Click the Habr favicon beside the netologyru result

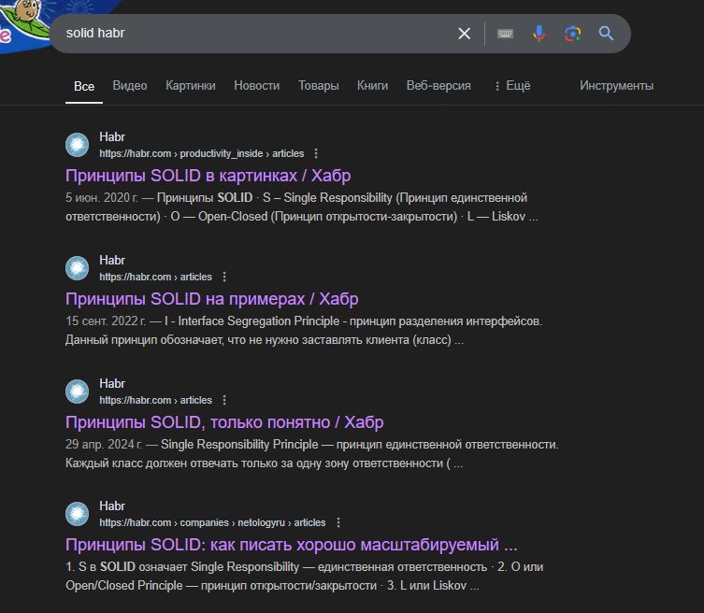(x=77, y=515)
